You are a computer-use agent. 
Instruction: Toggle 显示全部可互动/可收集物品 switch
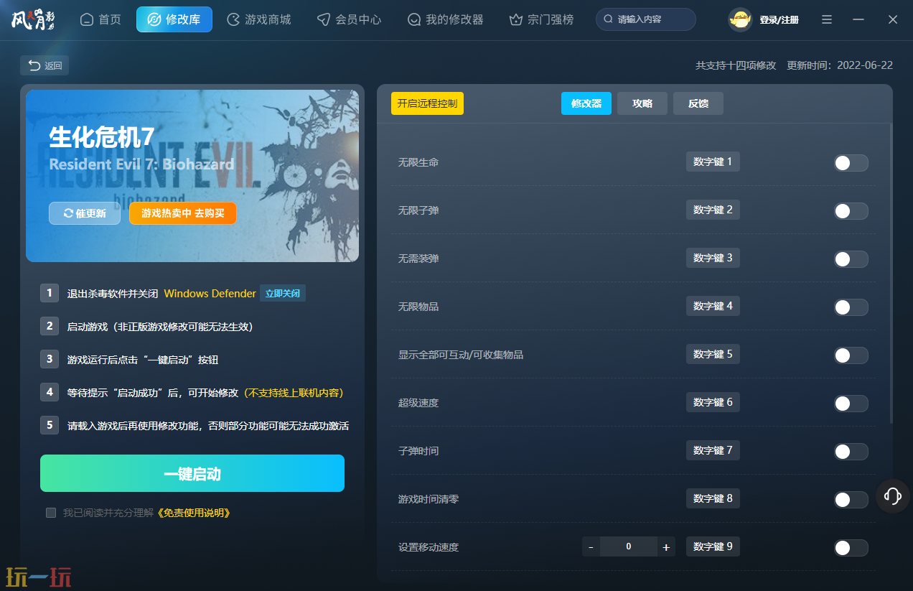tap(851, 355)
